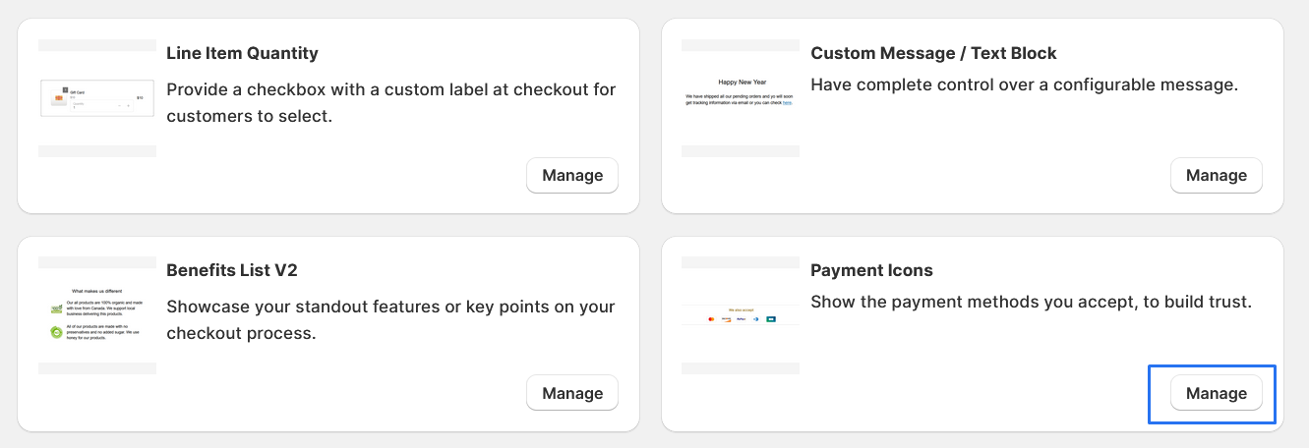Click the Custom Message / Text Block heading
The width and height of the screenshot is (1309, 448).
point(933,53)
